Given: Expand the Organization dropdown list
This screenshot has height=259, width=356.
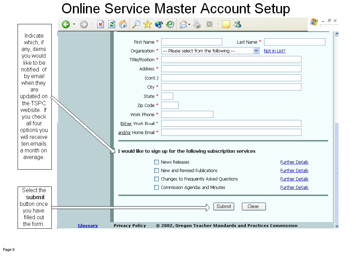Looking at the screenshot, I should 256,51.
